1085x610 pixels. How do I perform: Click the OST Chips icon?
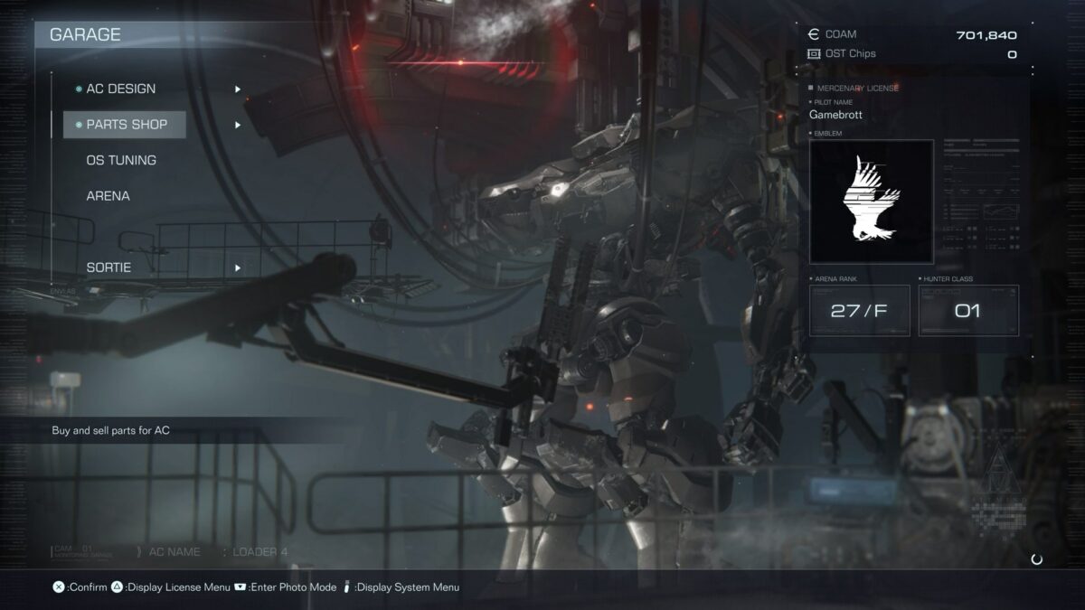coord(812,53)
